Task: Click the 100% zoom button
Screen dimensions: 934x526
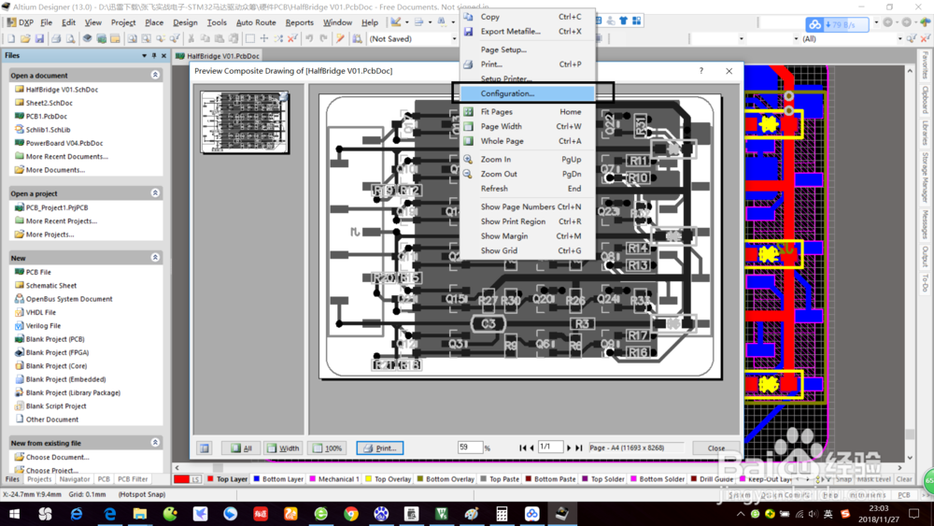Action: [327, 448]
